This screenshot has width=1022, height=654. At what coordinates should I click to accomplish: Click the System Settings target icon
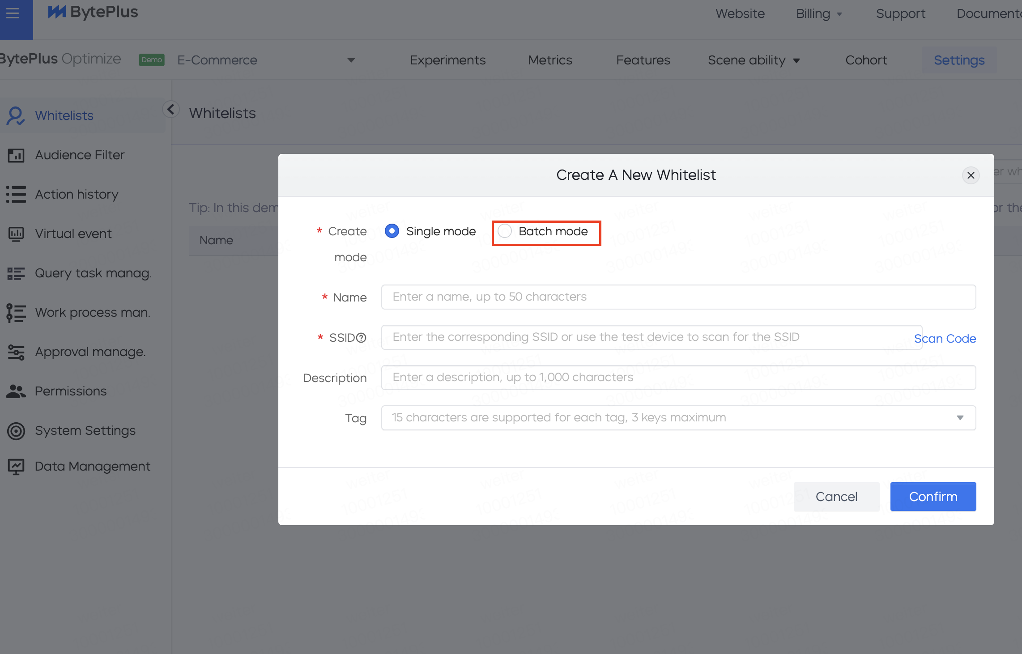click(16, 431)
